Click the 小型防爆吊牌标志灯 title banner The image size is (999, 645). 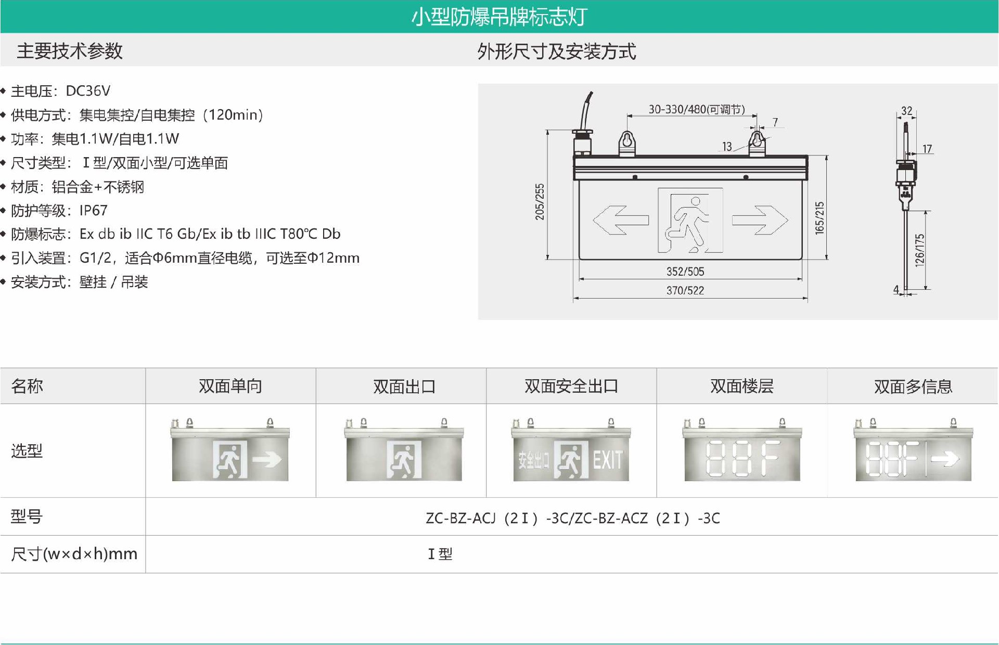pyautogui.click(x=499, y=17)
